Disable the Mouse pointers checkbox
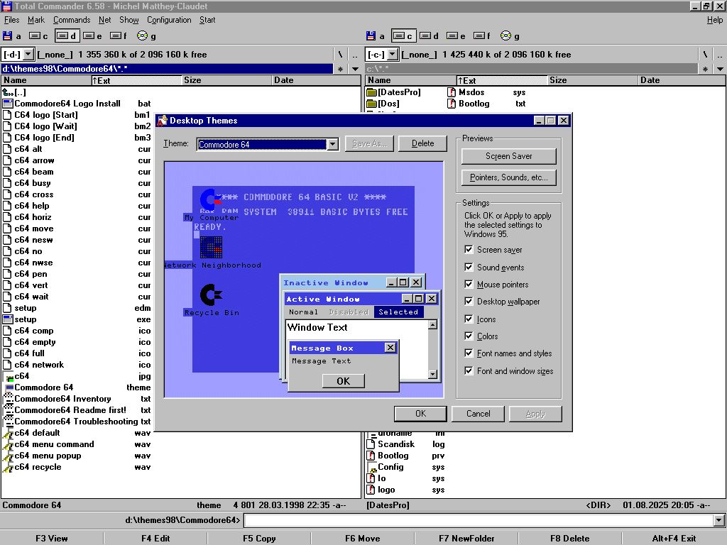This screenshot has width=727, height=545. pyautogui.click(x=469, y=285)
